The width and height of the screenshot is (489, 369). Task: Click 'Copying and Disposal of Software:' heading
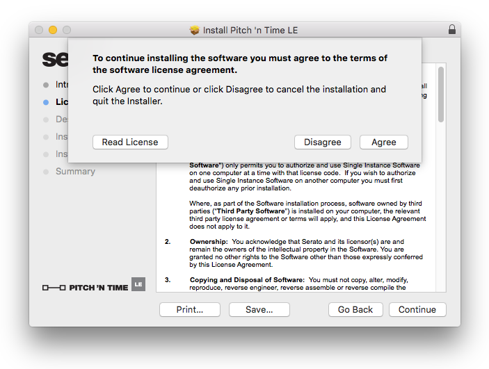[247, 280]
